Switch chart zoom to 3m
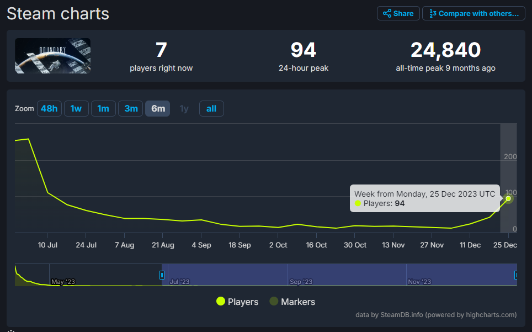This screenshot has width=532, height=332. pos(131,109)
